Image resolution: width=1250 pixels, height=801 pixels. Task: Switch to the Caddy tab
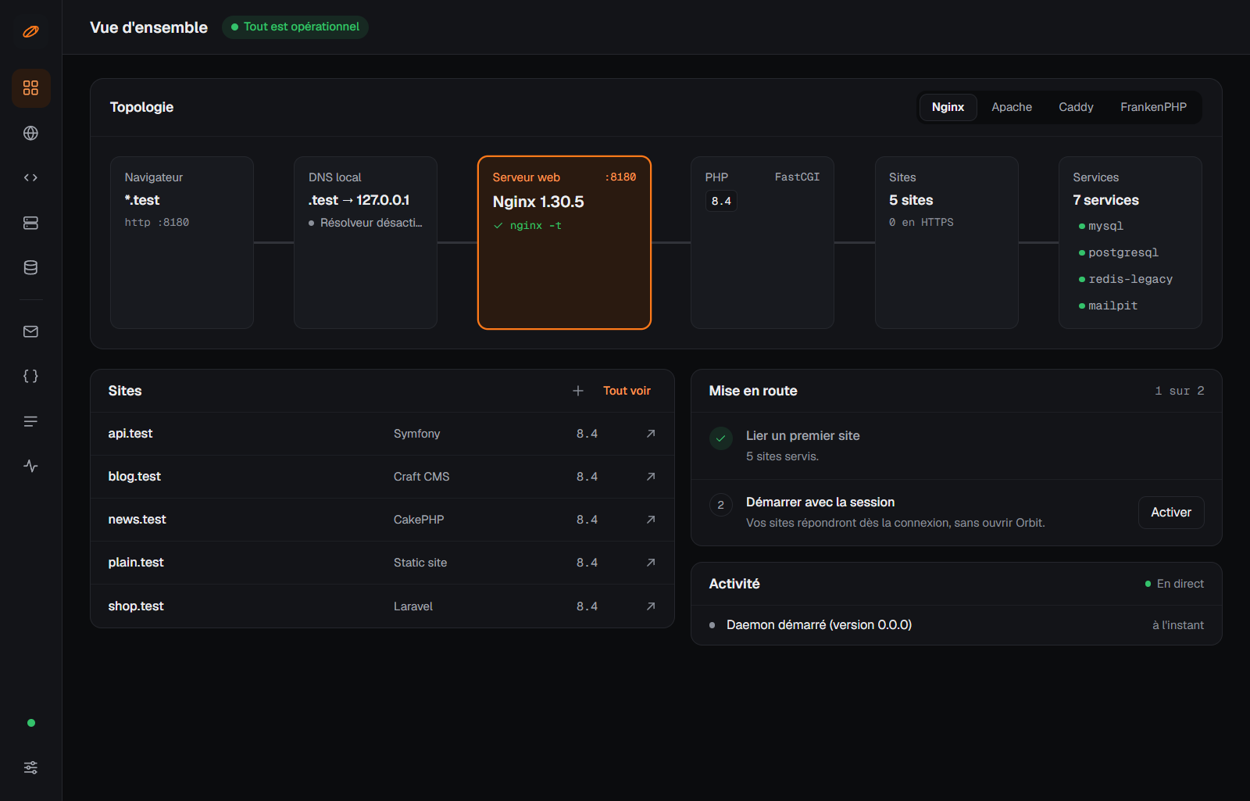coord(1076,107)
